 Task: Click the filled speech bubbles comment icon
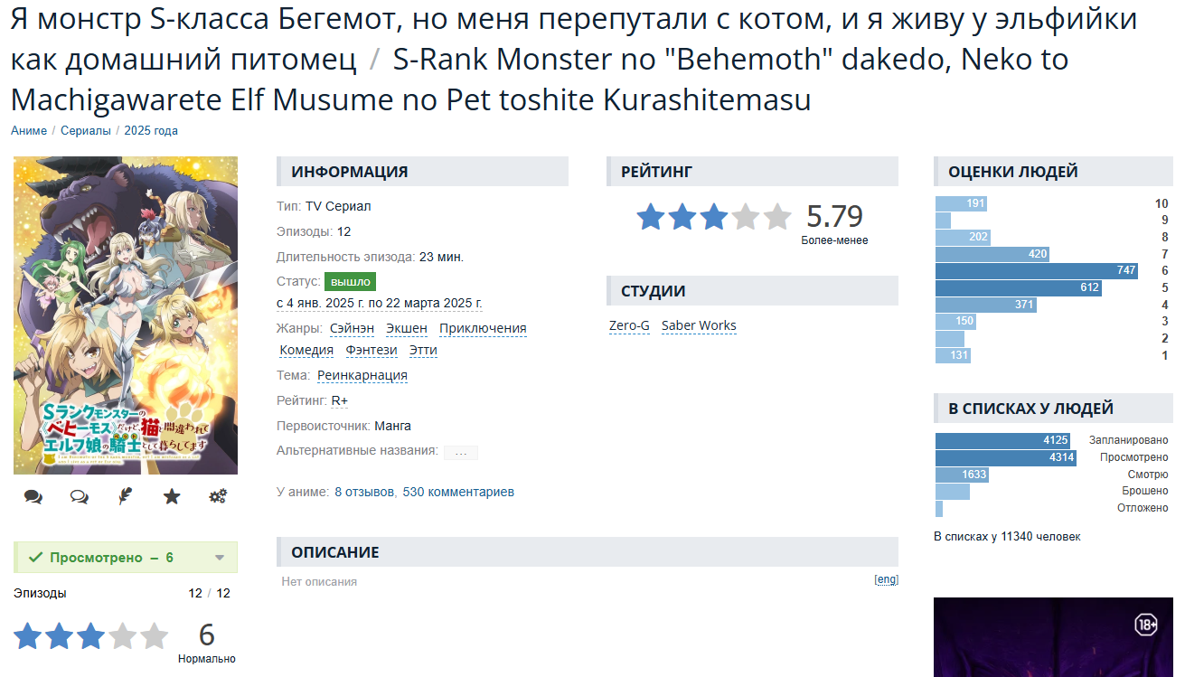(33, 496)
